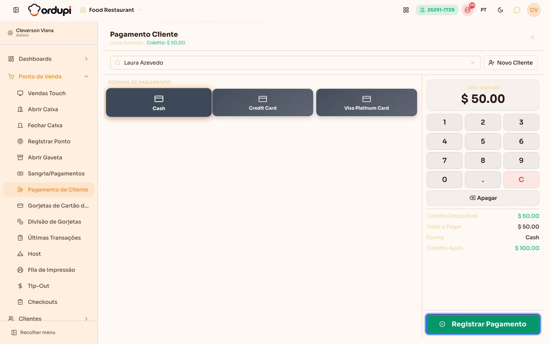Screen dimensions: 550x344
Task: Open Food Restaurant selector dropdown
Action: tap(111, 10)
